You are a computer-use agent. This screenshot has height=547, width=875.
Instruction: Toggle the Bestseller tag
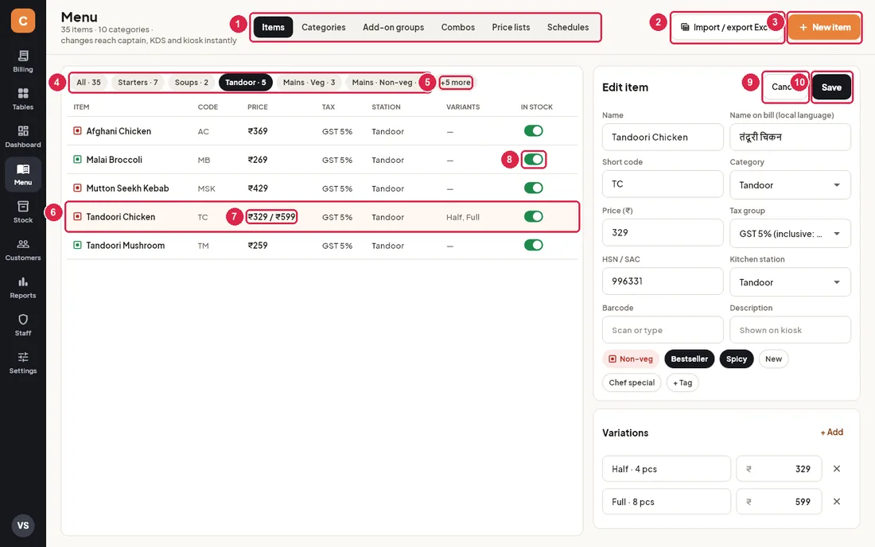[x=689, y=359]
